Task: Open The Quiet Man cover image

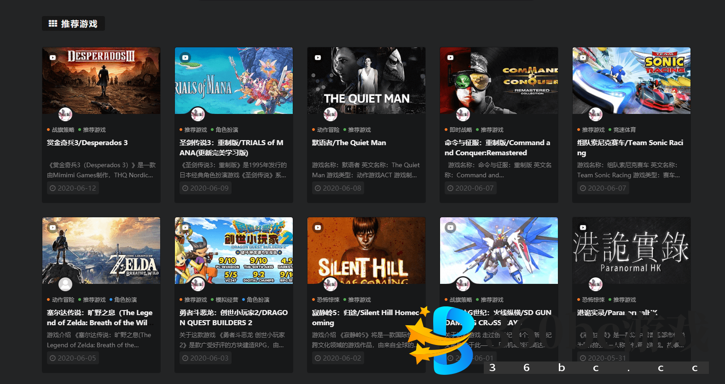Action: tap(366, 80)
